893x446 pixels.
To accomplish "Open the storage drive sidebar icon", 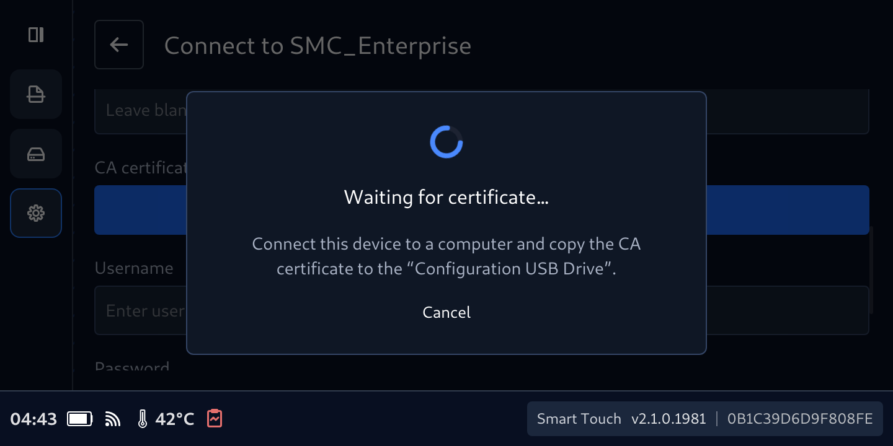I will [x=36, y=154].
